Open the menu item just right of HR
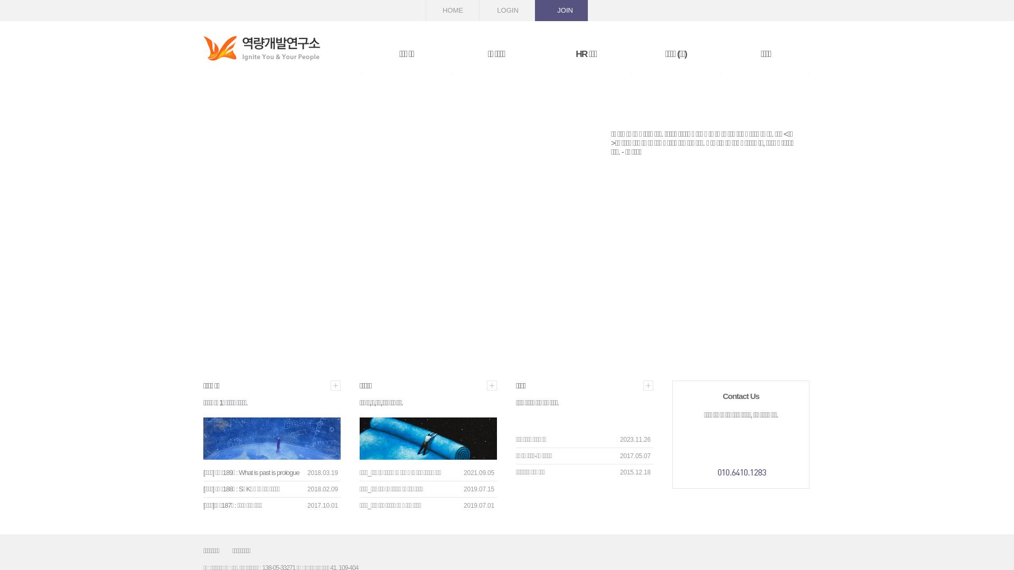The width and height of the screenshot is (1014, 570). [x=676, y=54]
